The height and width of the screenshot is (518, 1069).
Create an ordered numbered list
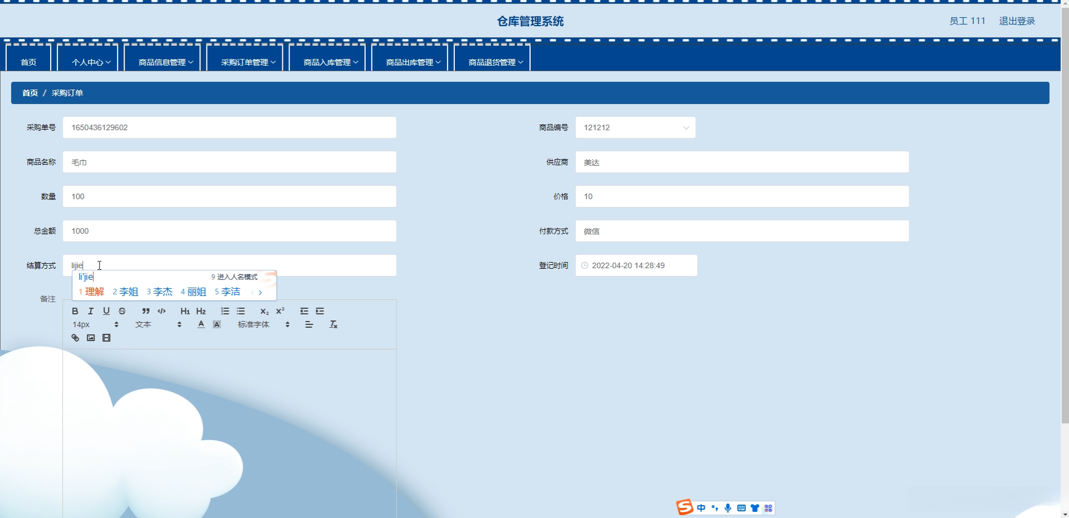pyautogui.click(x=225, y=311)
